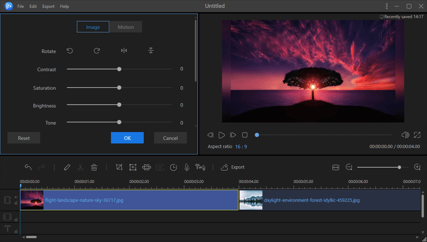The height and width of the screenshot is (242, 427).
Task: Click the undo arrow
Action: [28, 167]
